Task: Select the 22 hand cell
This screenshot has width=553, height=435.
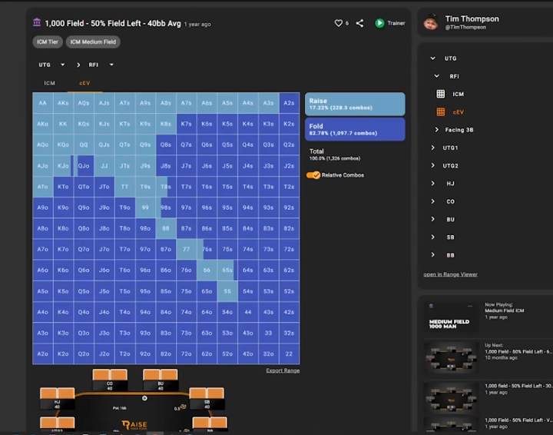Action: 290,354
